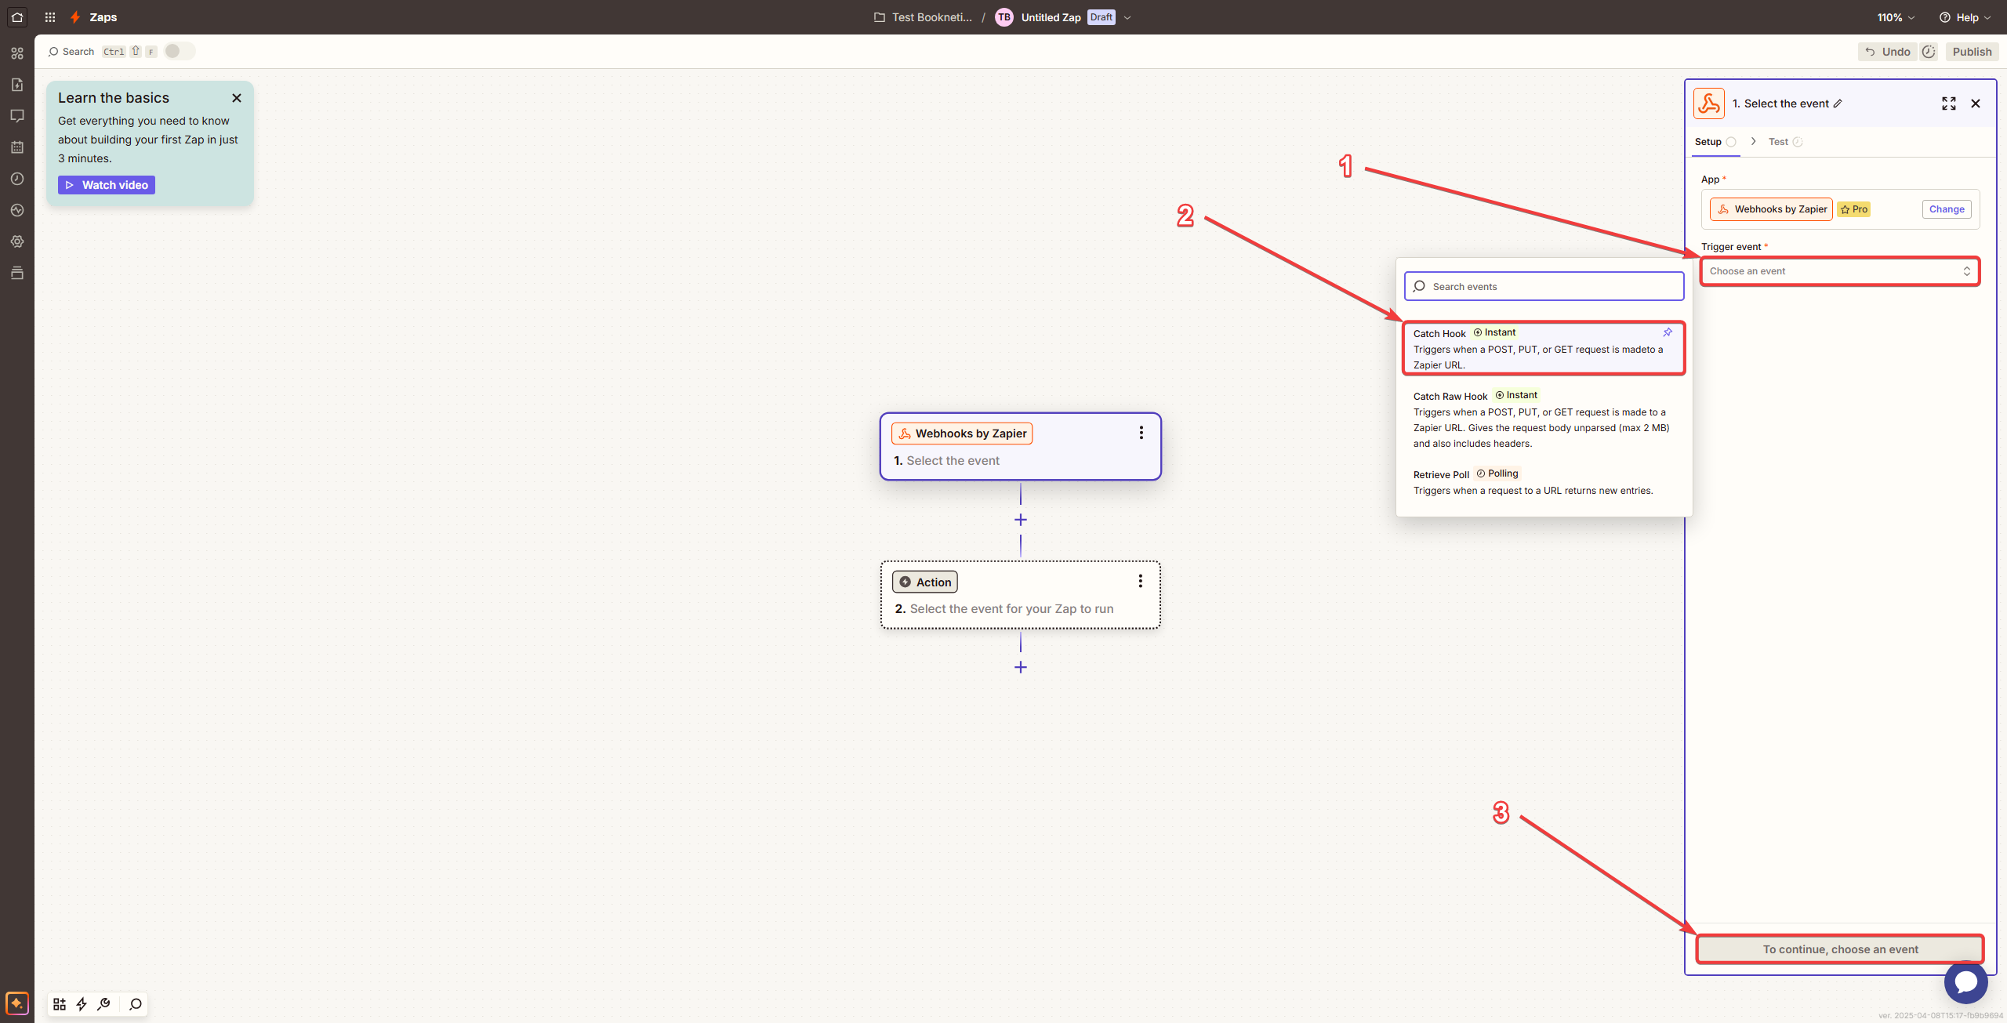Viewport: 2007px width, 1023px height.
Task: Click the Publish button
Action: click(x=1972, y=52)
